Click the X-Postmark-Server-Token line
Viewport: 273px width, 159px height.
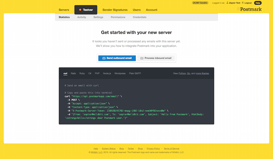pyautogui.click(x=118, y=111)
